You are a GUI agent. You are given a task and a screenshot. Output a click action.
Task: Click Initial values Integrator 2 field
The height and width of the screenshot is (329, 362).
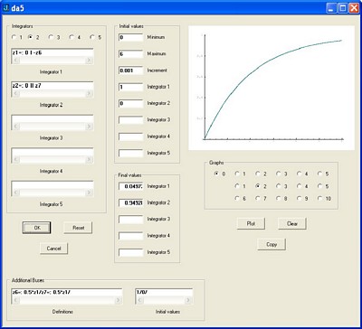[x=130, y=104]
